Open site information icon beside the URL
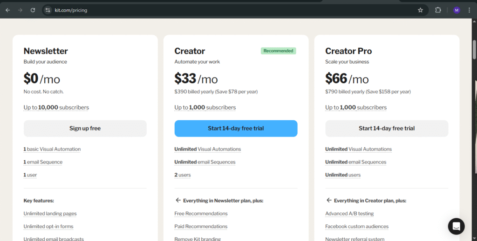The height and width of the screenshot is (241, 477). coord(48,10)
